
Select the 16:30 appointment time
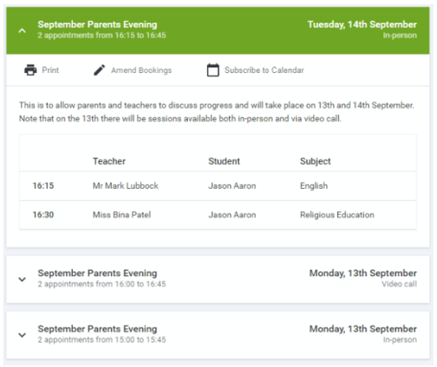[x=43, y=215]
